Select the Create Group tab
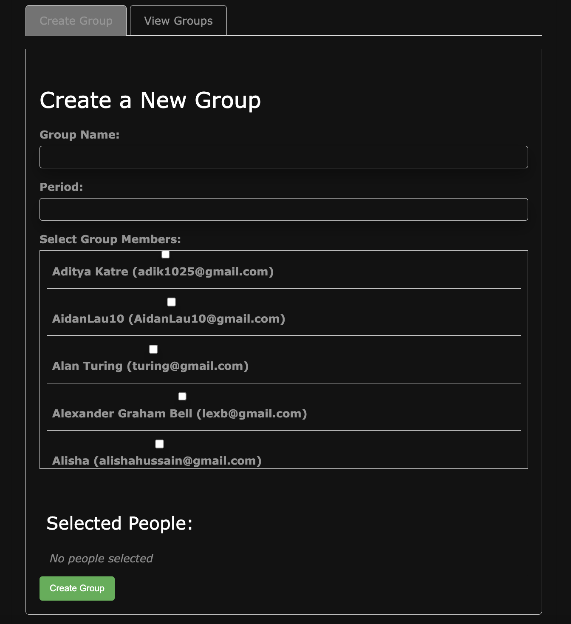Screen dimensions: 571x624 (x=76, y=20)
